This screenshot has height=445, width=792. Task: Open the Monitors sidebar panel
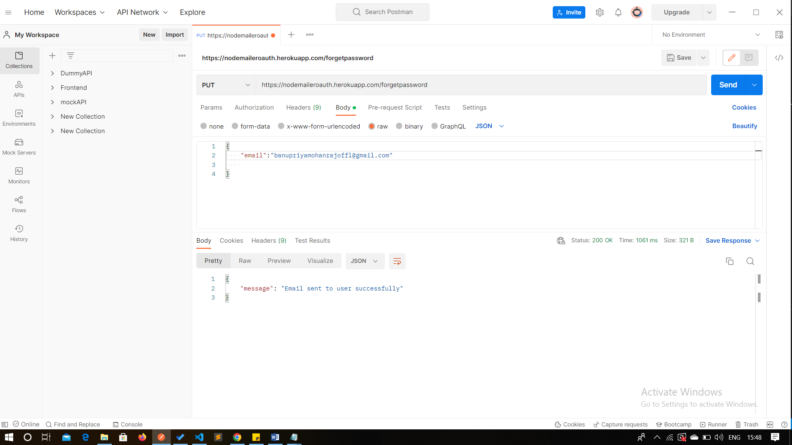pyautogui.click(x=19, y=176)
